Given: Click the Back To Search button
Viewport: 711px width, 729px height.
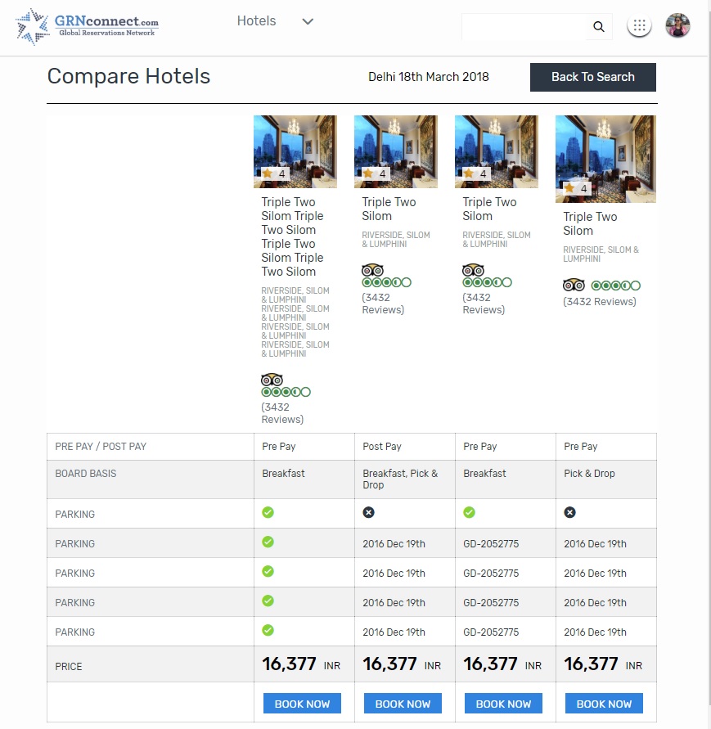Looking at the screenshot, I should coord(593,77).
